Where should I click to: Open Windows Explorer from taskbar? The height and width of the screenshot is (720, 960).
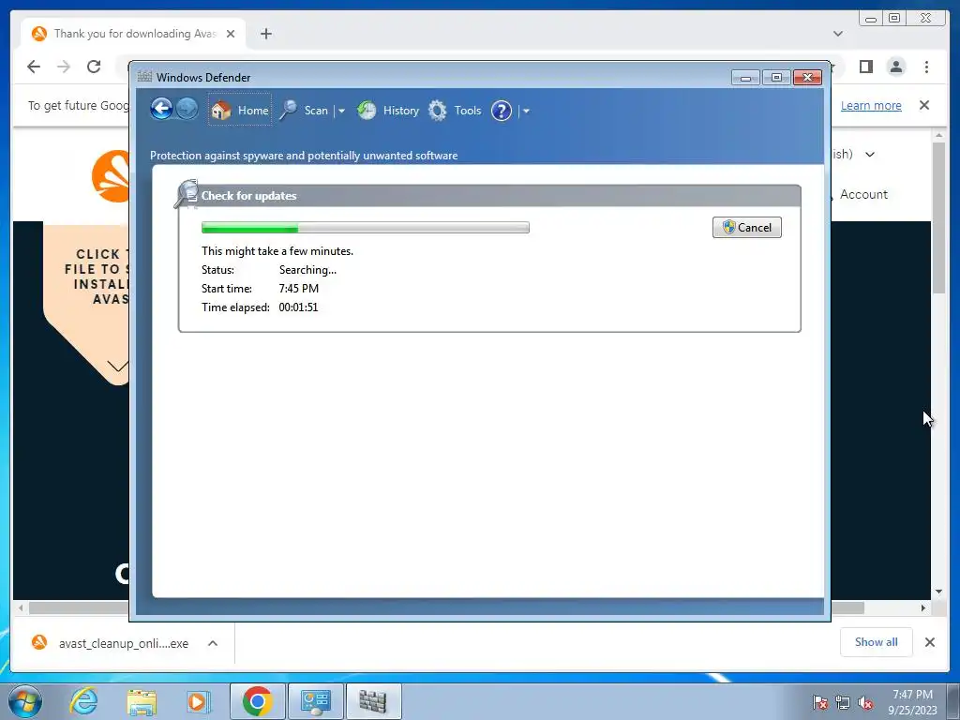[x=142, y=701]
